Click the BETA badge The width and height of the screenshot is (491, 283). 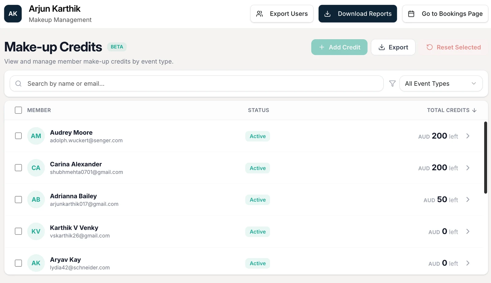click(x=117, y=47)
